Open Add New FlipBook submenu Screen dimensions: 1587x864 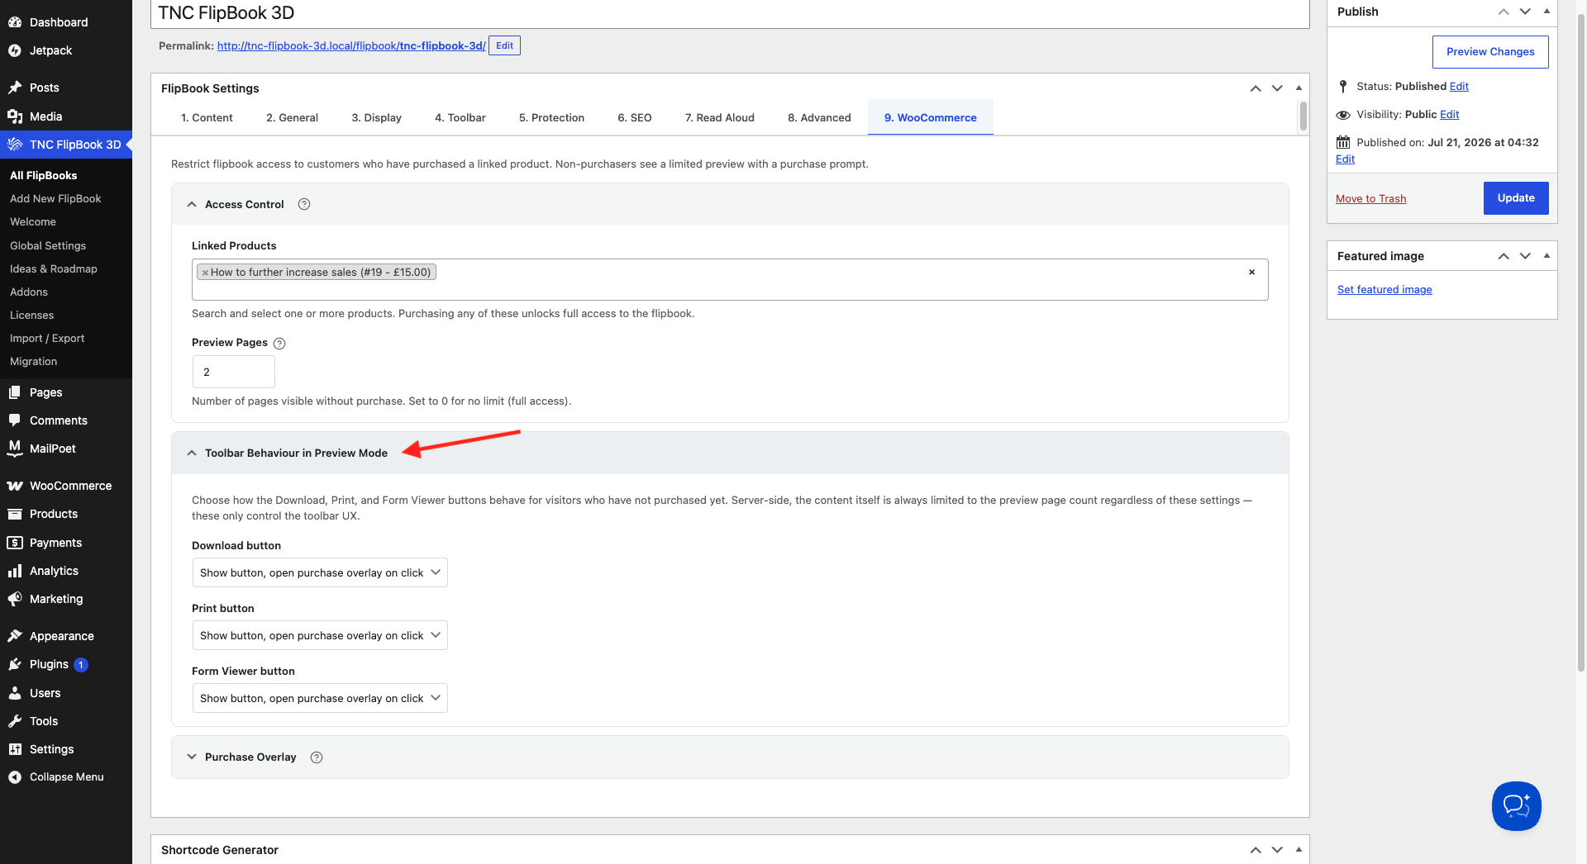55,199
